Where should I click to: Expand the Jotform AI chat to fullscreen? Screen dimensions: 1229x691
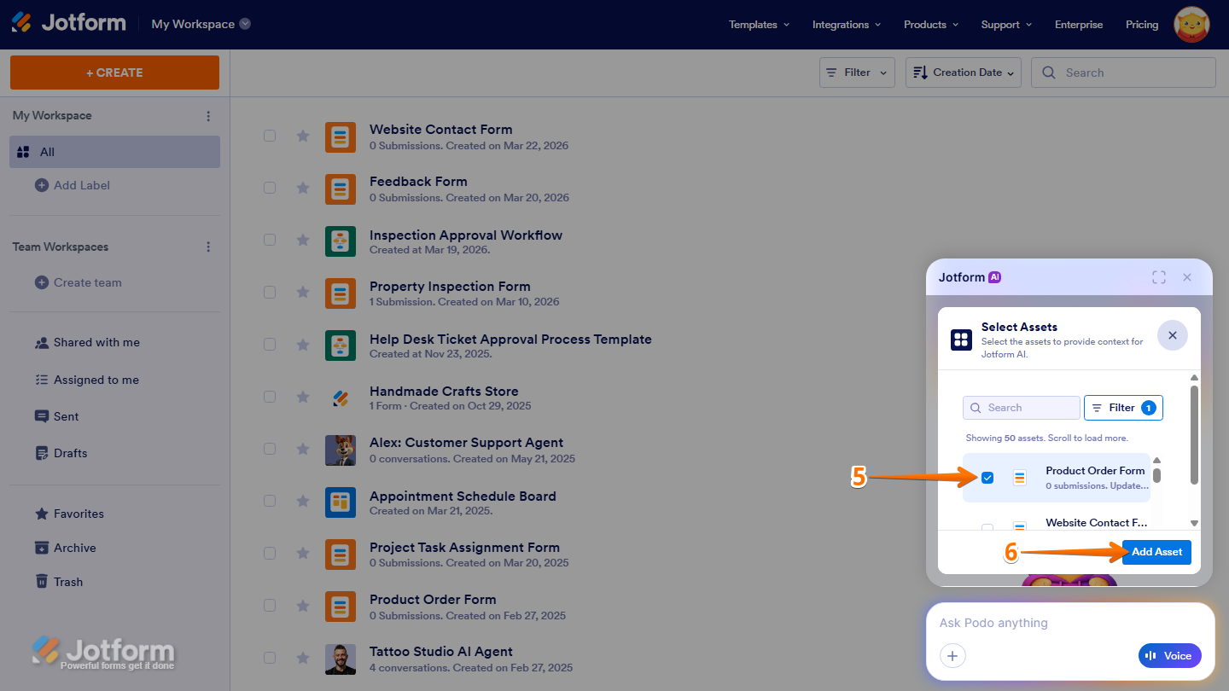(1158, 276)
